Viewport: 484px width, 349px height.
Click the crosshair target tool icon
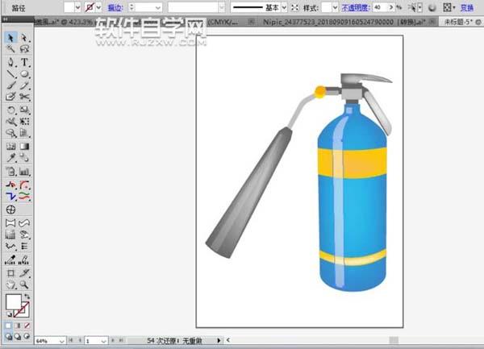click(10, 210)
